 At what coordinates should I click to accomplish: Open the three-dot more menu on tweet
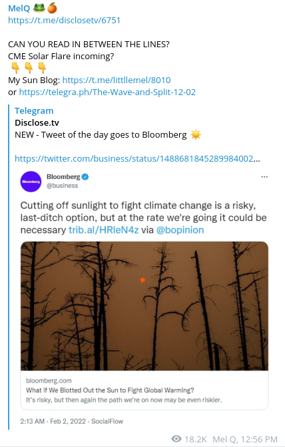pos(264,177)
